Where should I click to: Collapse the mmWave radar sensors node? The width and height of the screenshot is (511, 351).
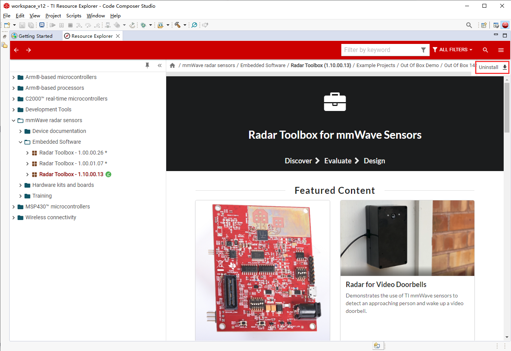pyautogui.click(x=13, y=121)
